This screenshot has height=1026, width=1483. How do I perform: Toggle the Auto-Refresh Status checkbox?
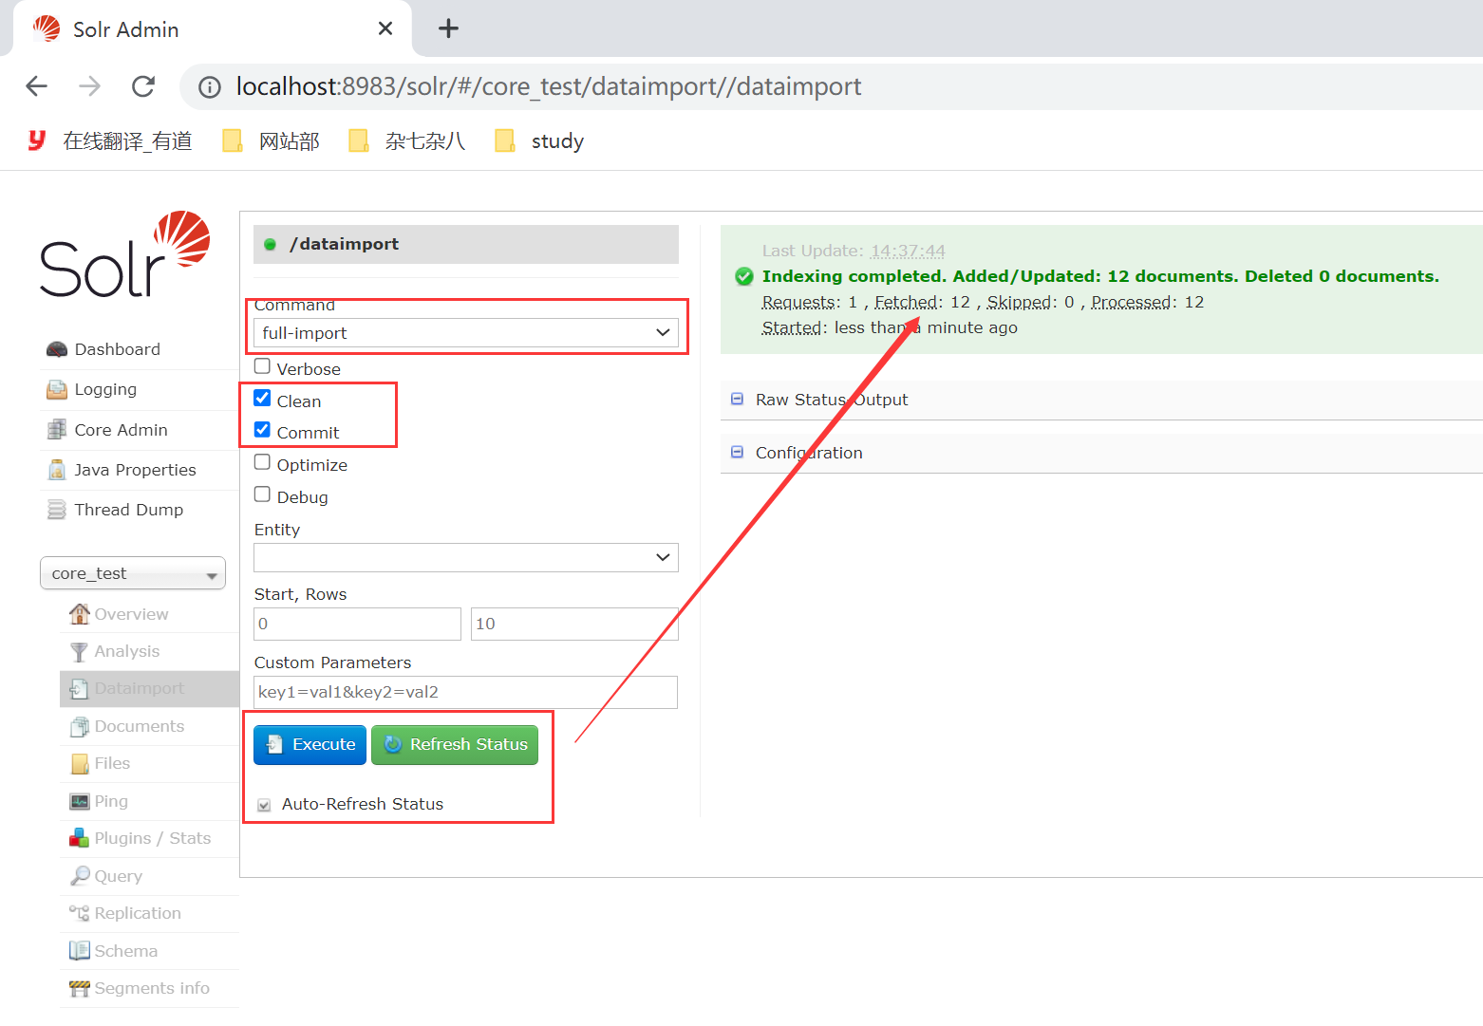[264, 805]
